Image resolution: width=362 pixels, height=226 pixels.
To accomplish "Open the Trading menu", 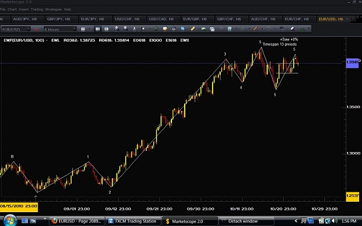I will click(36, 9).
